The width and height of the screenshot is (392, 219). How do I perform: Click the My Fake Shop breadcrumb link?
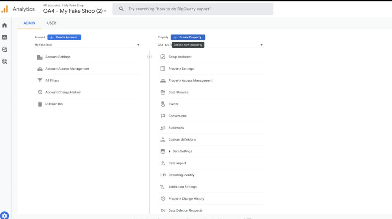coord(74,5)
